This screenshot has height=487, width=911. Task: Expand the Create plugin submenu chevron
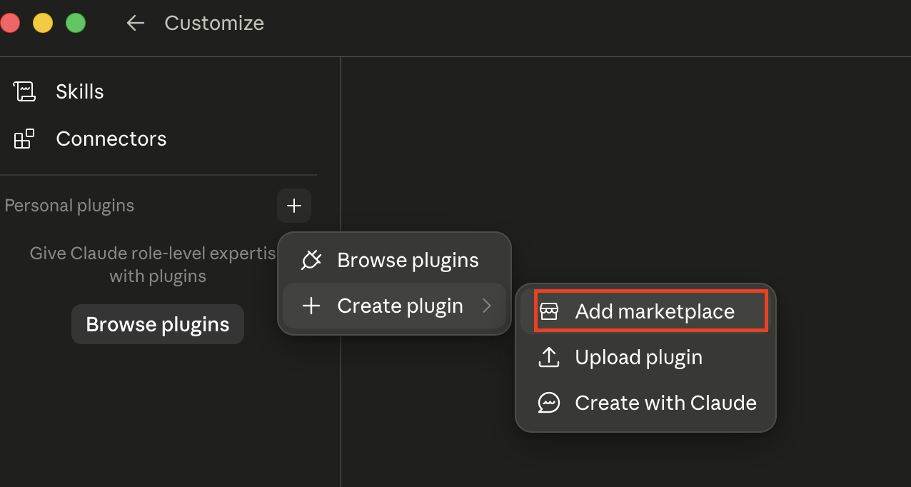[487, 306]
